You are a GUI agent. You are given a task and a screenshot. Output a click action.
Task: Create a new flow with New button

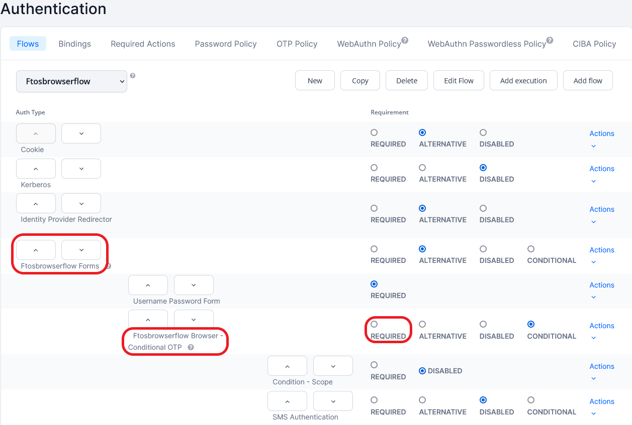[315, 80]
